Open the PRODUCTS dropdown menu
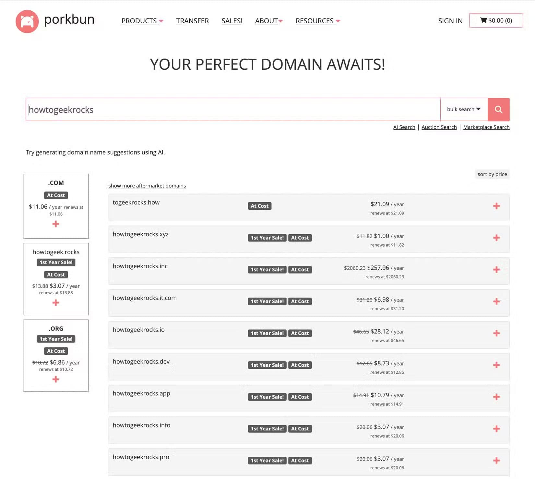This screenshot has height=479, width=535. tap(142, 21)
